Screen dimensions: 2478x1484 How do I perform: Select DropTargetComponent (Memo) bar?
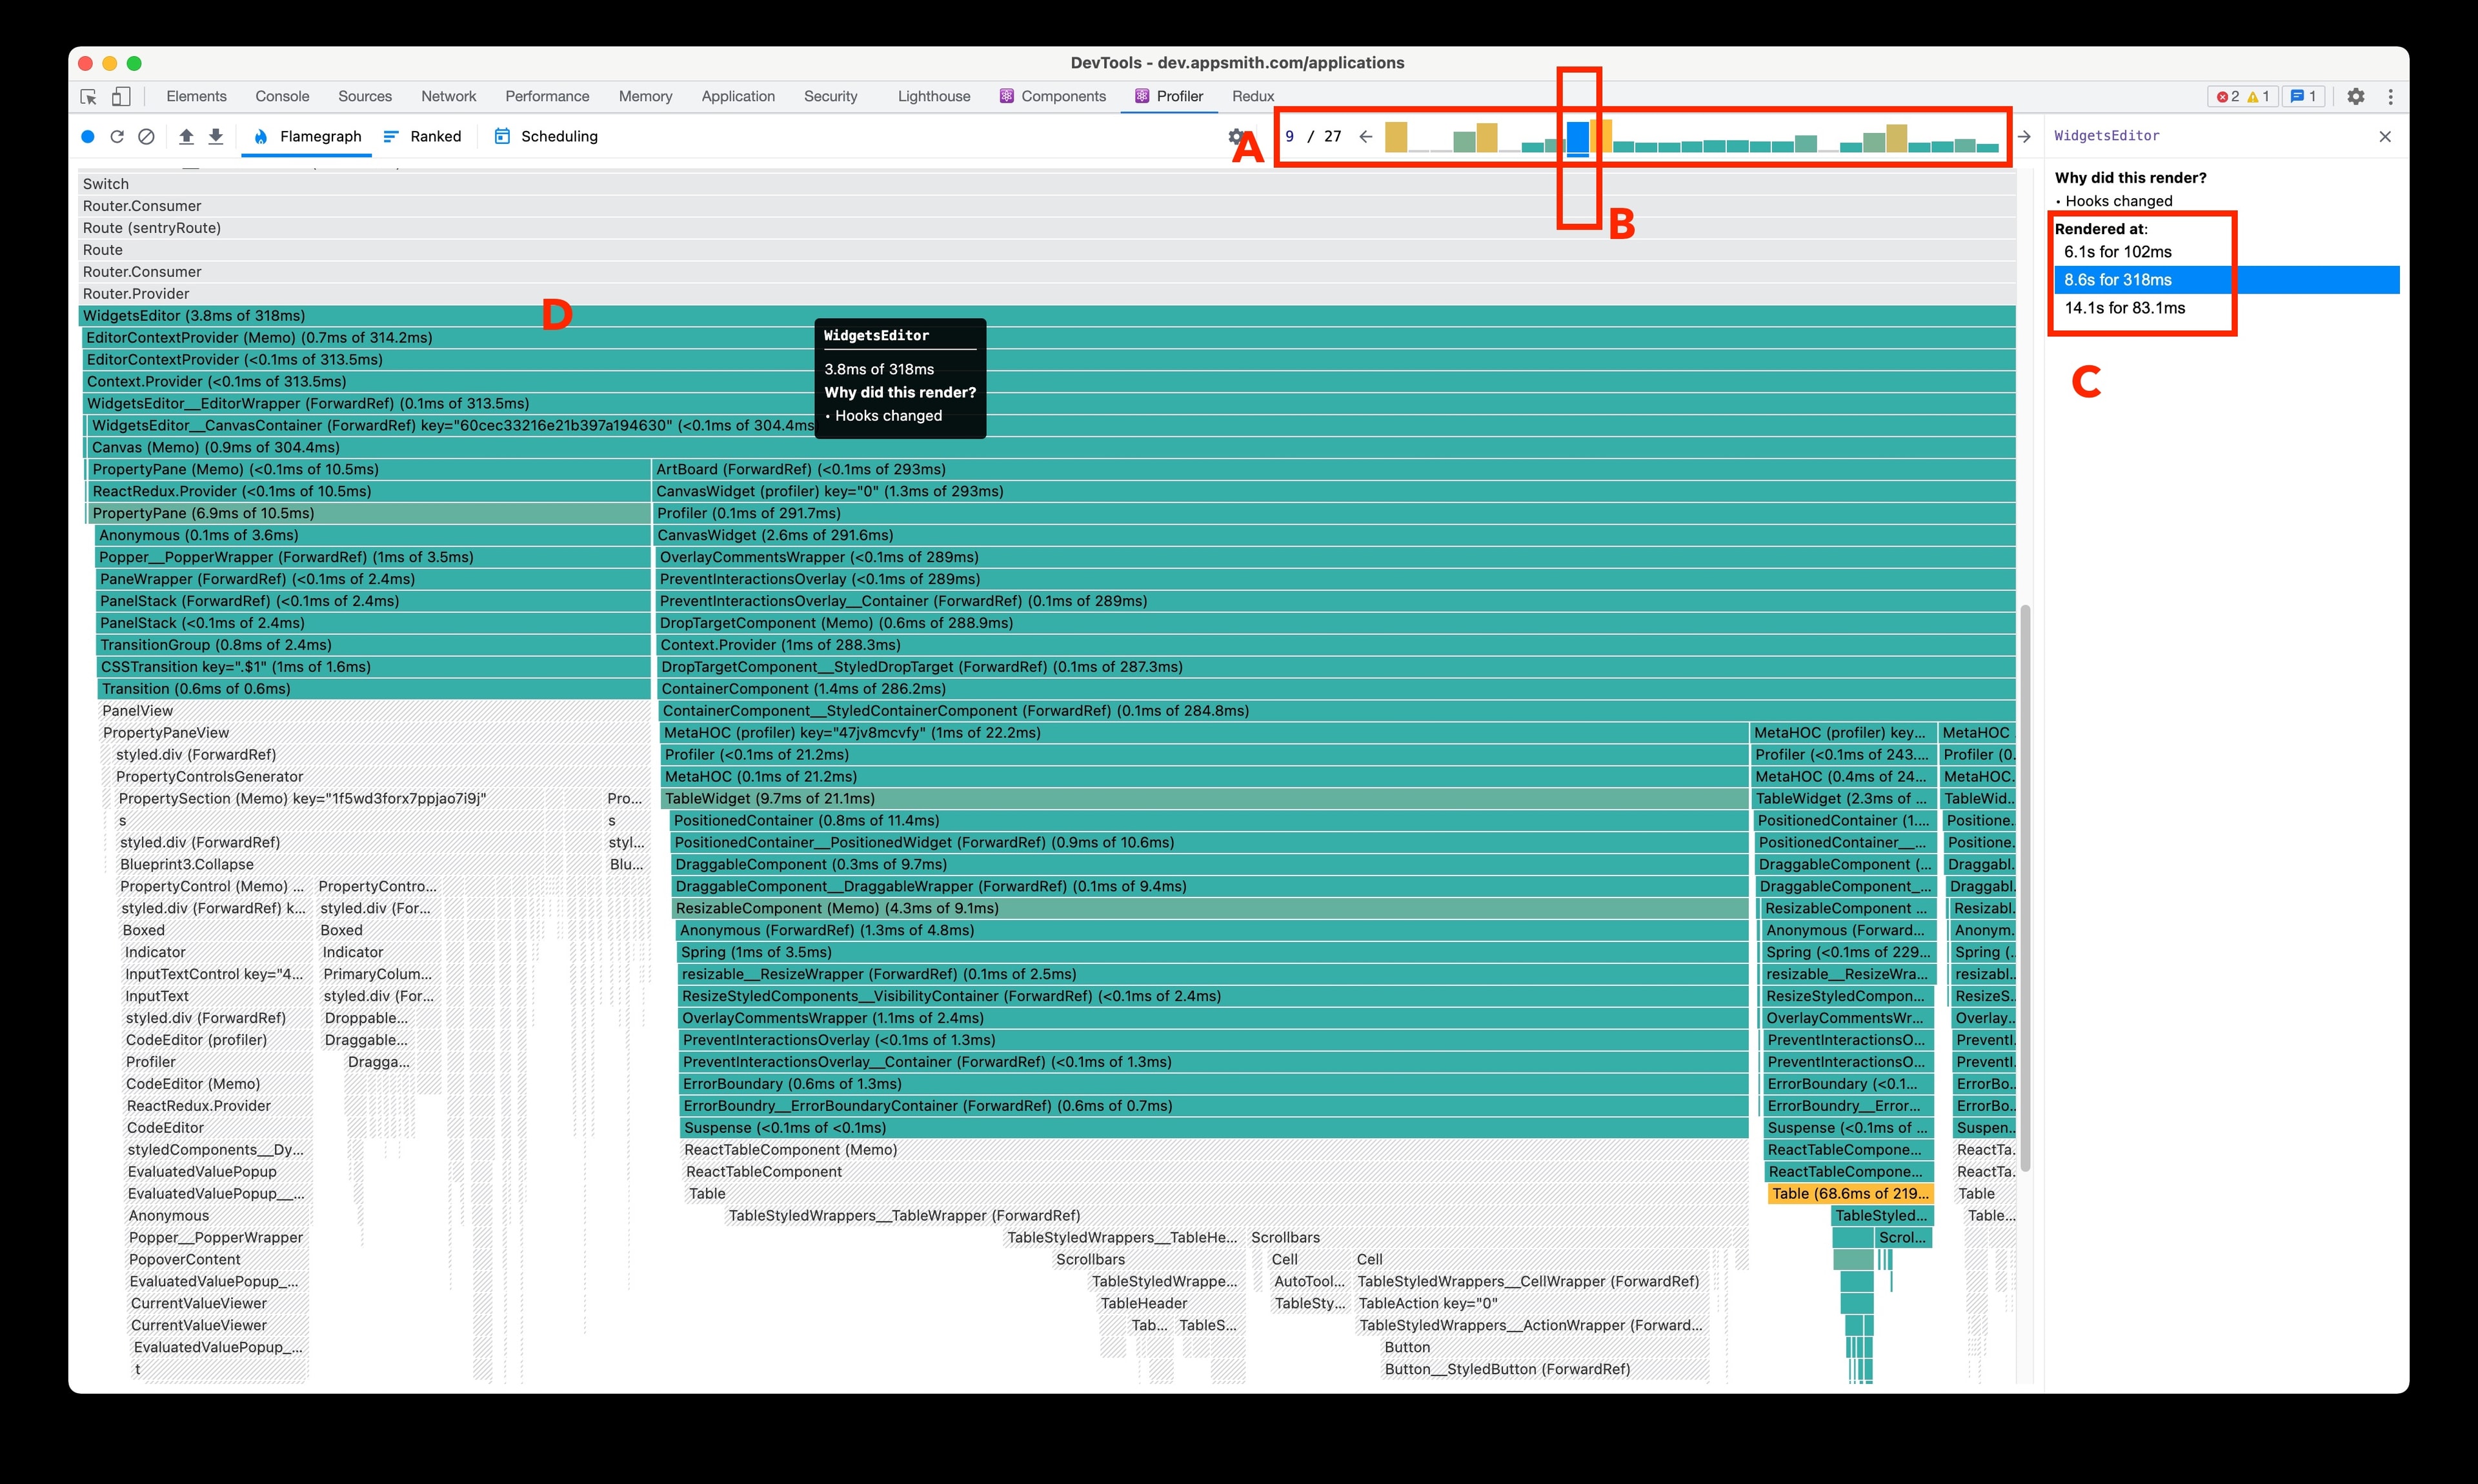[1336, 623]
